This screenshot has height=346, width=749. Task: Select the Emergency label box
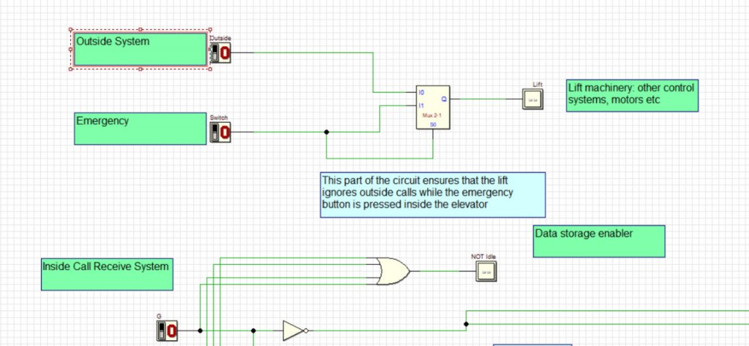pos(140,128)
